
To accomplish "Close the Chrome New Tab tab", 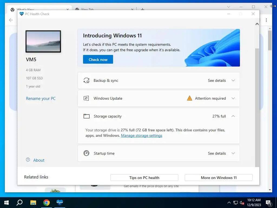I will [132, 9].
